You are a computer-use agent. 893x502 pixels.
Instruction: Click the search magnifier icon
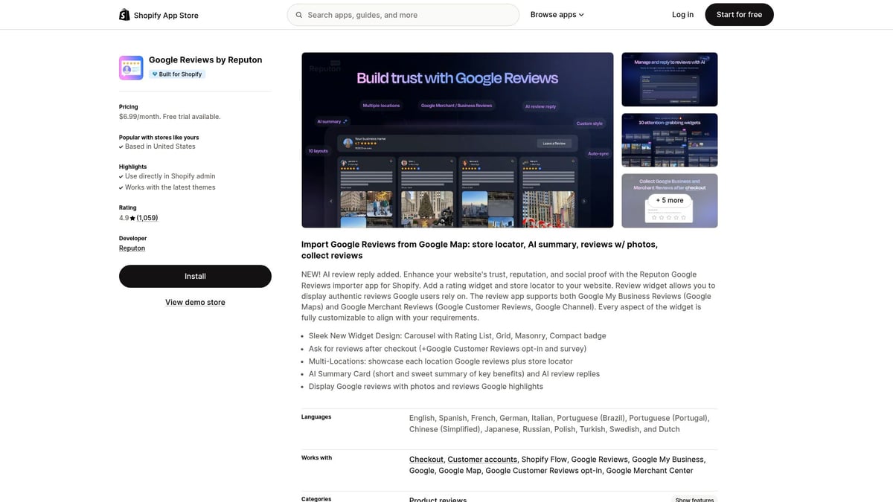[x=299, y=15]
